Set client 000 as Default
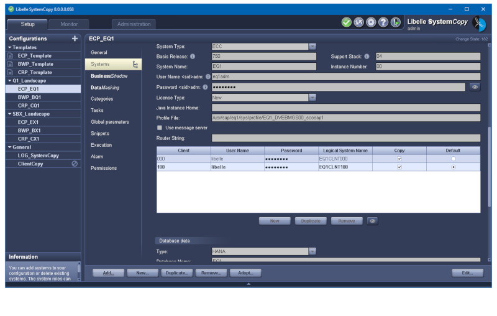Viewport: 497px width, 316px height. [453, 159]
